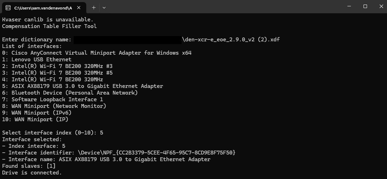The height and width of the screenshot is (179, 387).
Task: Click the "1: Lenovo USB Ethernet" entry
Action: 37,60
